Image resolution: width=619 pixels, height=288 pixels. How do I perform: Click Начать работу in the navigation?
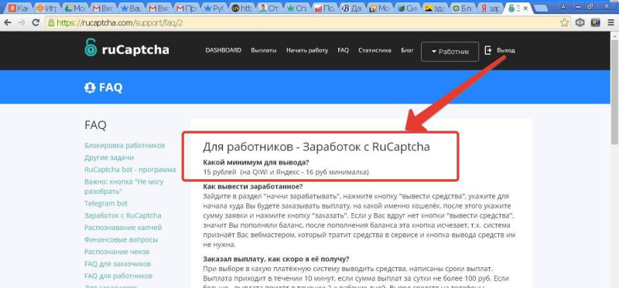(307, 50)
